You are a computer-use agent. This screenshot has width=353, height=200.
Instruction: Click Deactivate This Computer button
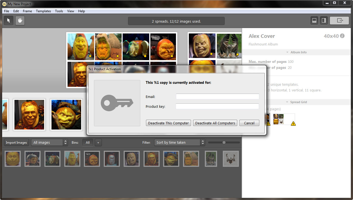coord(168,123)
